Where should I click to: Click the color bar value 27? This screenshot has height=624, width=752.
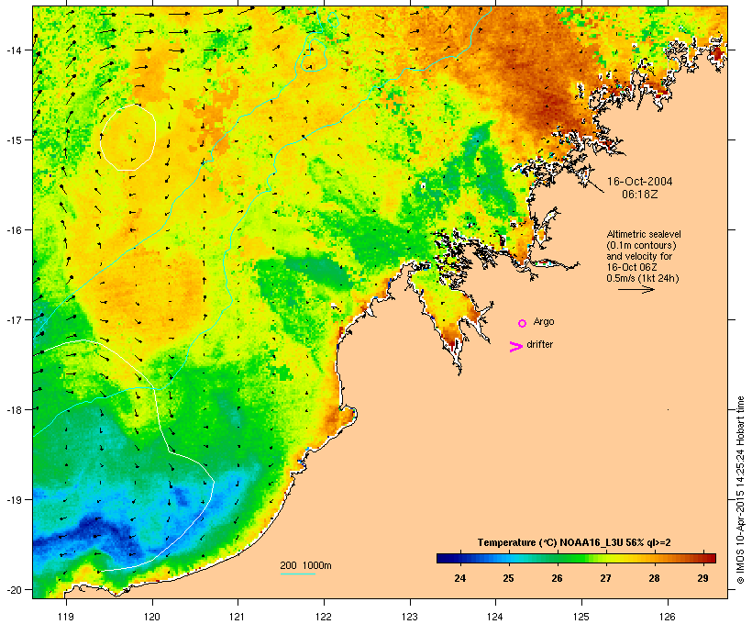click(605, 578)
